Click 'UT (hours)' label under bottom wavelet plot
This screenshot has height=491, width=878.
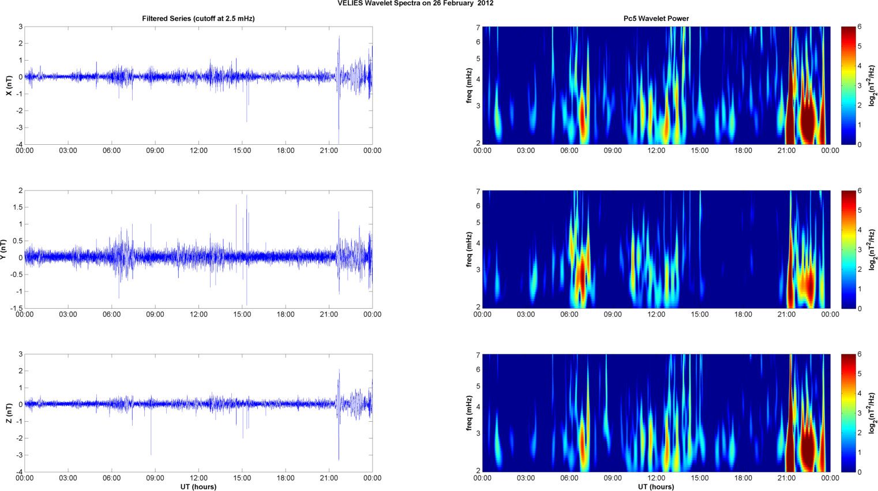(656, 487)
